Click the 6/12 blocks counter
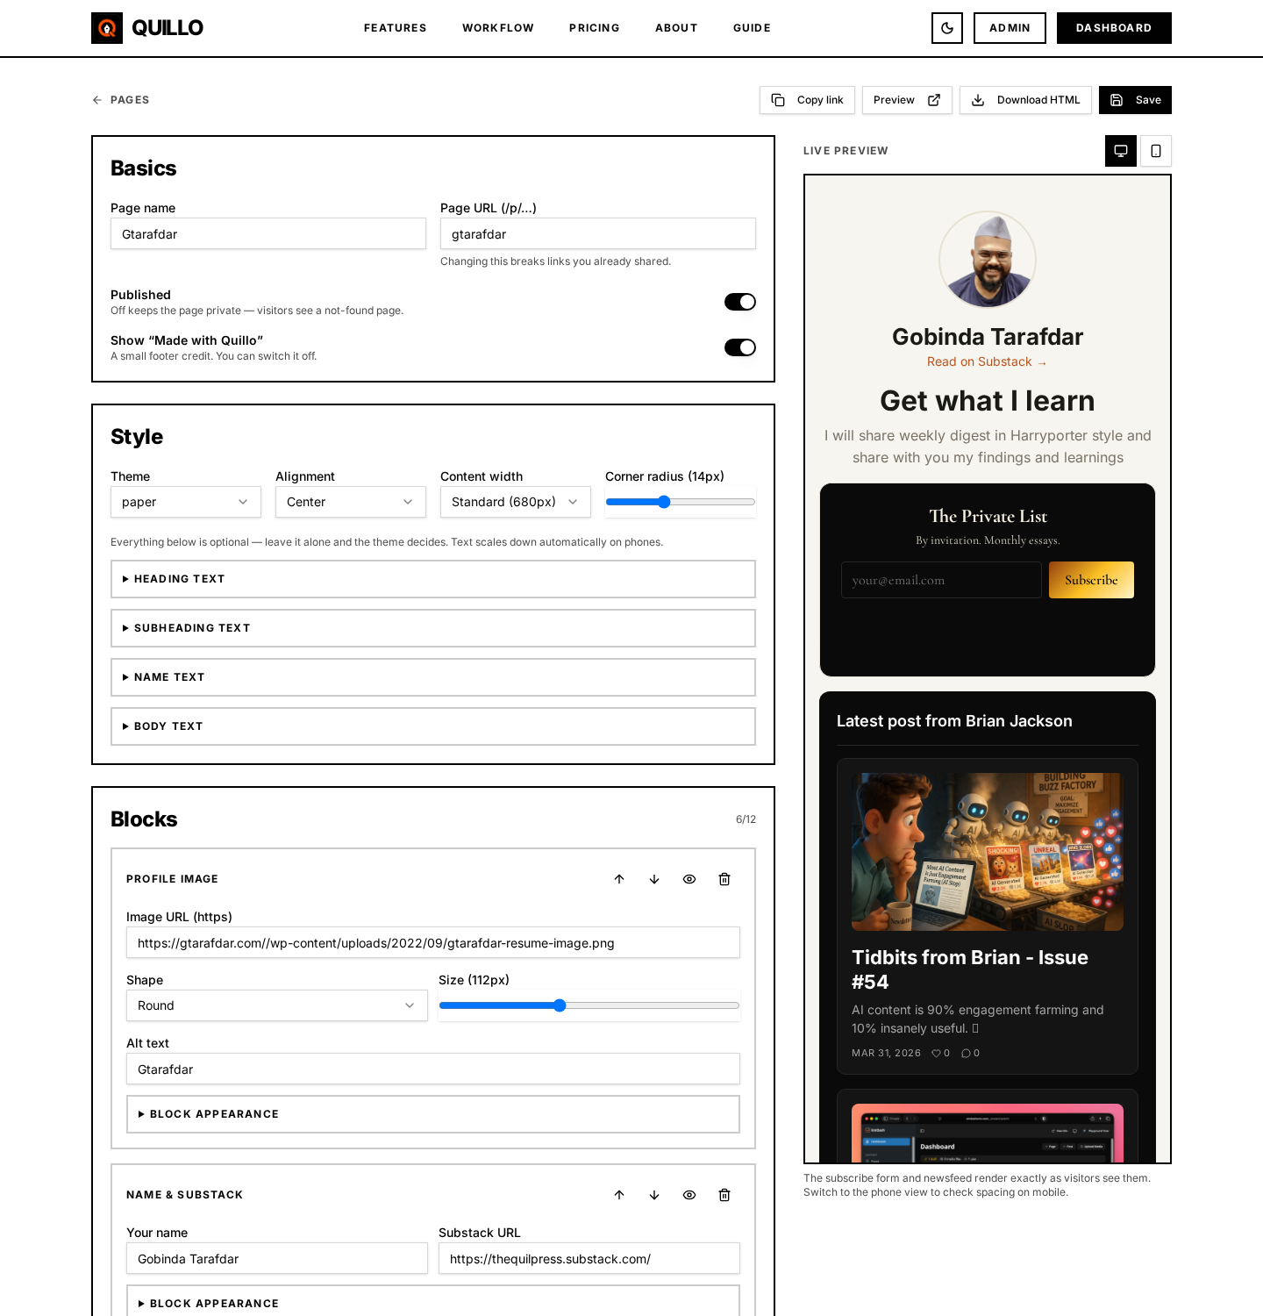Viewport: 1263px width, 1316px height. (x=746, y=819)
